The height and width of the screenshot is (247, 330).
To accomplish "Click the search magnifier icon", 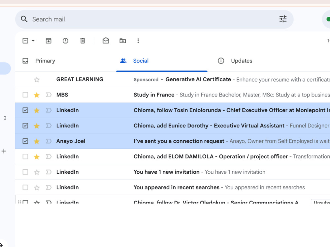I will (24, 19).
